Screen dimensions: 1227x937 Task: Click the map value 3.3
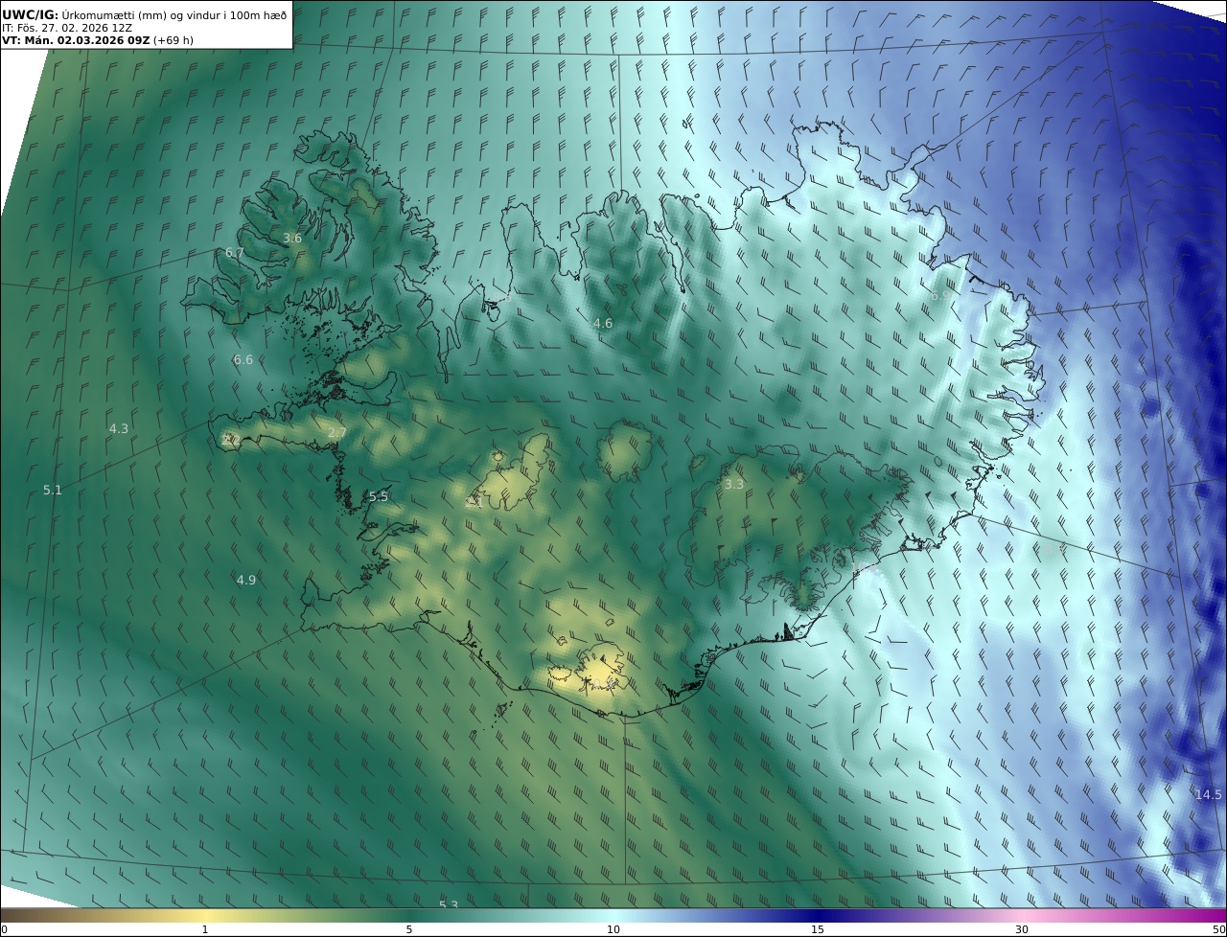pos(734,484)
